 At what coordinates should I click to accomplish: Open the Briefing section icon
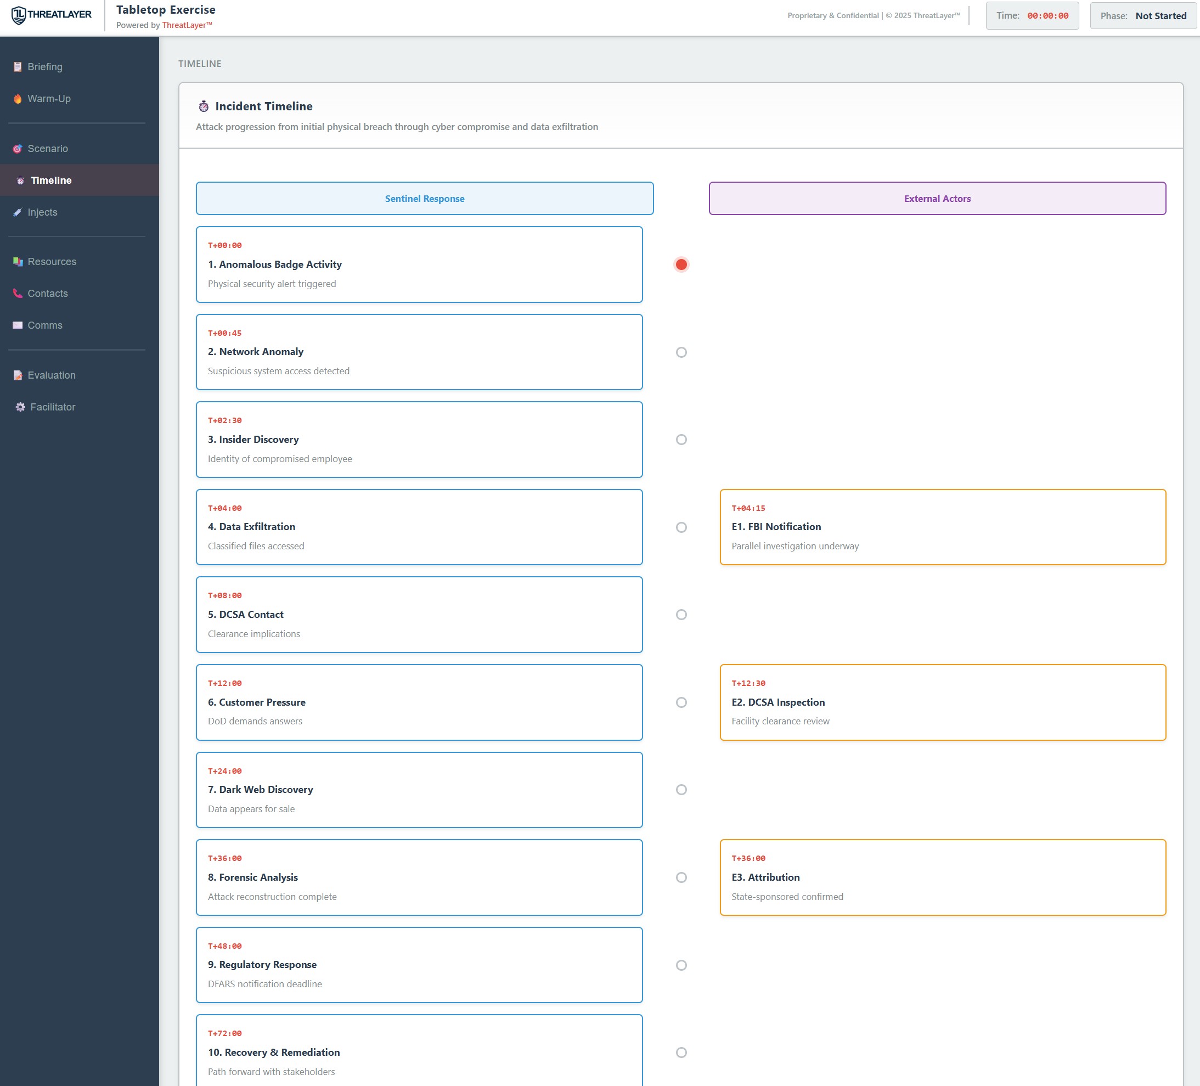tap(19, 67)
